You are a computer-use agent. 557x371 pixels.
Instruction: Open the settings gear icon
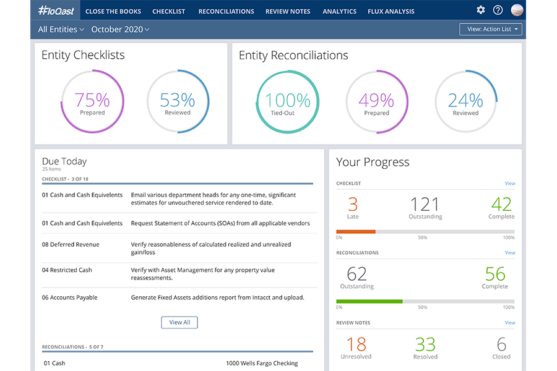point(481,10)
